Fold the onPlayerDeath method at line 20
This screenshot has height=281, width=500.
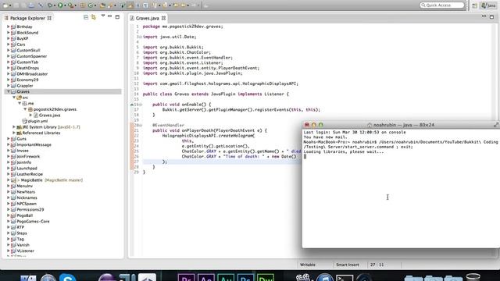140,125
